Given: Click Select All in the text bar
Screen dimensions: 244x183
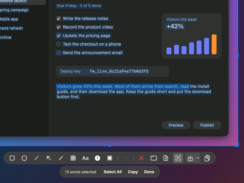Looking at the screenshot, I should click(113, 172).
